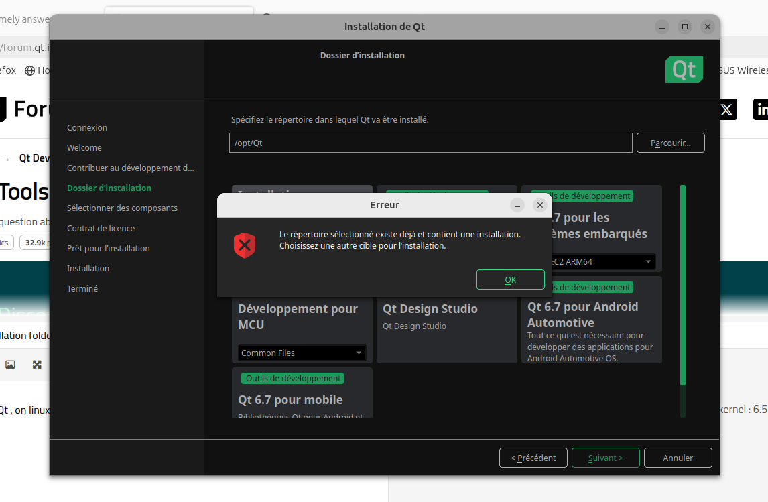The image size is (768, 502).
Task: Click Outils de développement tag on mobile card
Action: (x=292, y=378)
